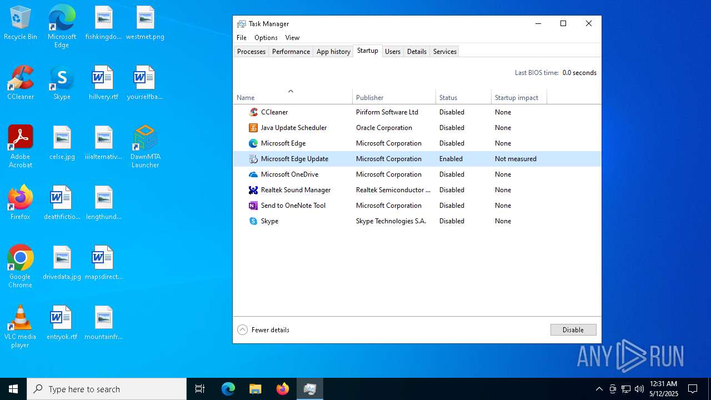Click the Task Manager taskbar button

[310, 389]
